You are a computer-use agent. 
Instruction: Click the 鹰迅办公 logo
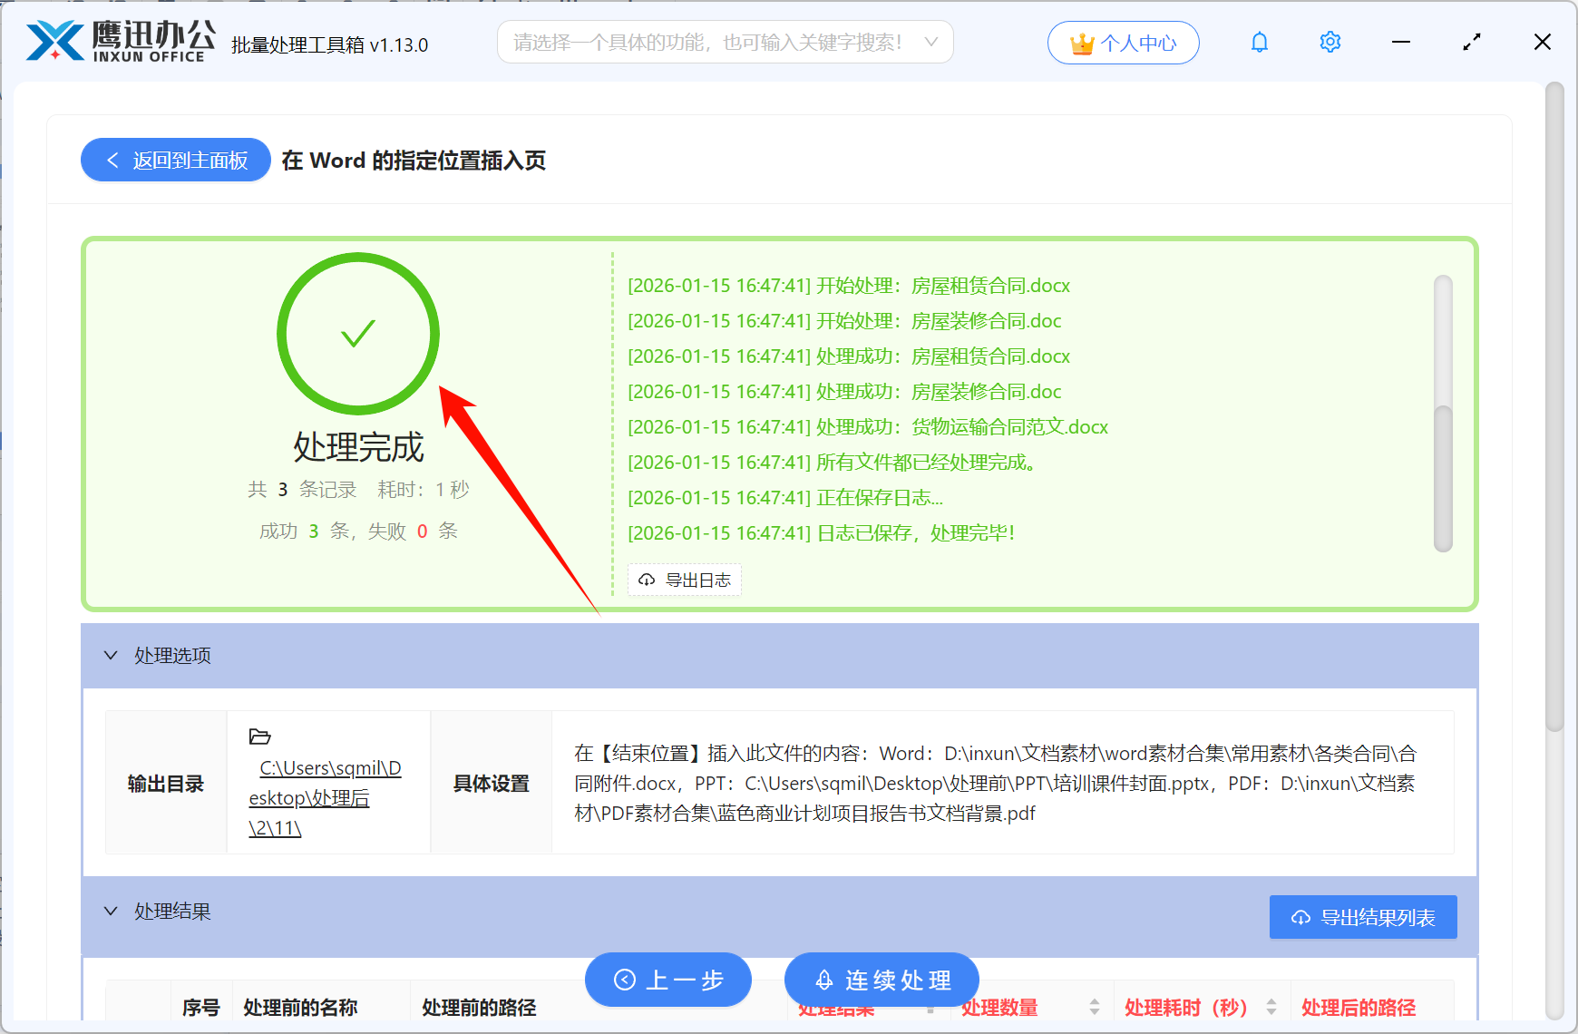point(116,41)
